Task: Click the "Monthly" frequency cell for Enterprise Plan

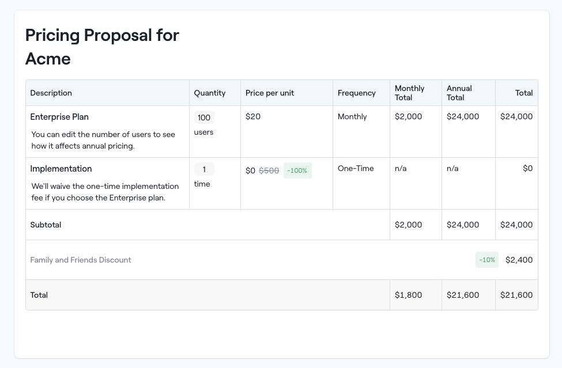Action: (x=351, y=116)
